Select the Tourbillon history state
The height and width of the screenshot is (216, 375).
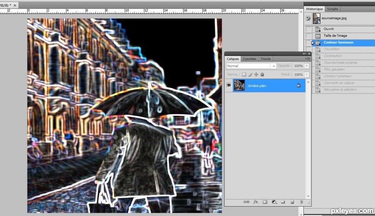click(344, 49)
